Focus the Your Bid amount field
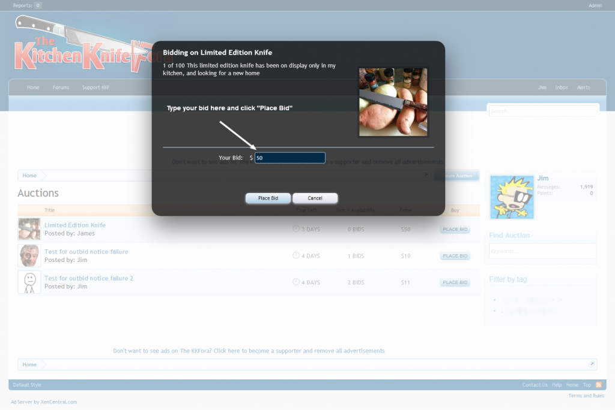Image resolution: width=615 pixels, height=410 pixels. 290,158
